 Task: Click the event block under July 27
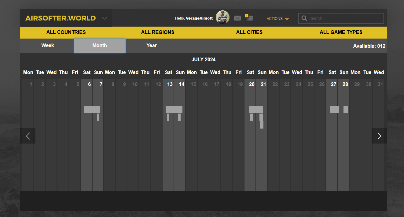point(334,110)
